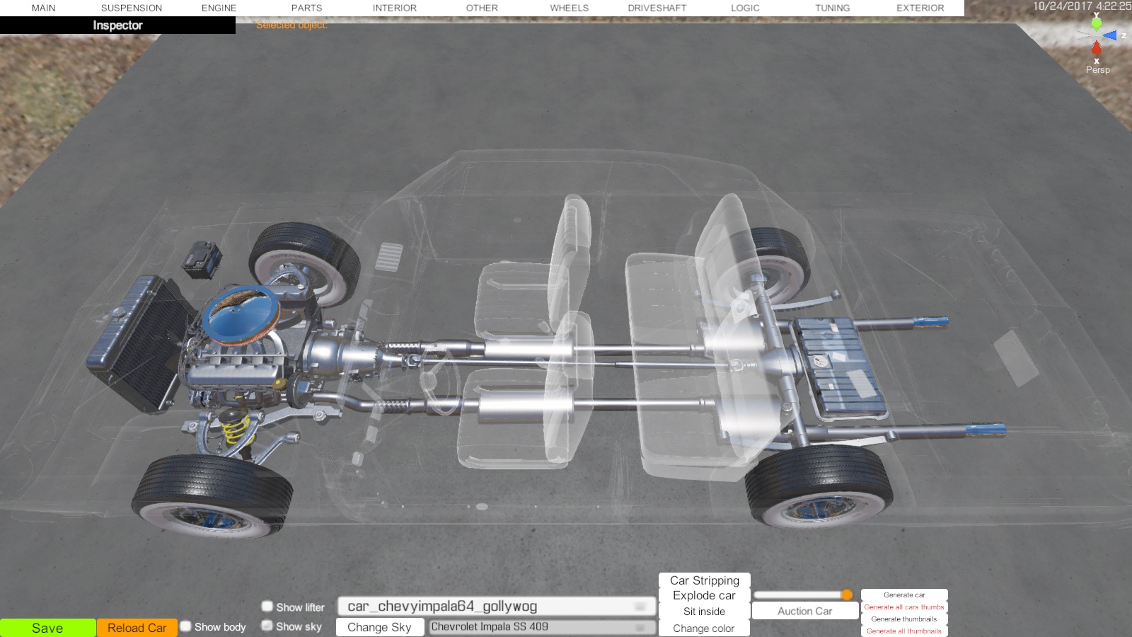Click the Explode car option
This screenshot has height=637, width=1132.
click(x=704, y=595)
